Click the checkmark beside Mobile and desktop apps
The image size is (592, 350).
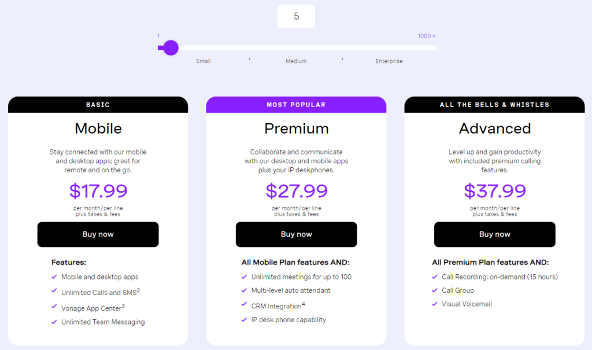point(54,277)
